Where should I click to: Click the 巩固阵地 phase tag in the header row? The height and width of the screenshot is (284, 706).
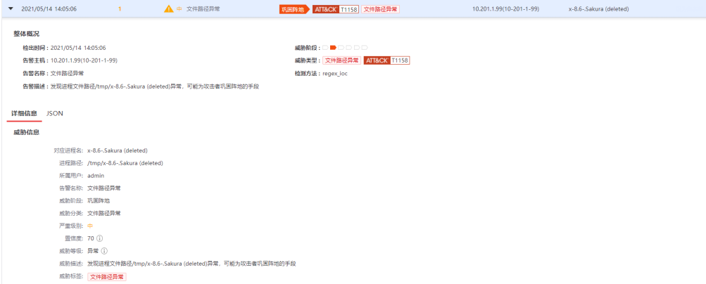[292, 9]
